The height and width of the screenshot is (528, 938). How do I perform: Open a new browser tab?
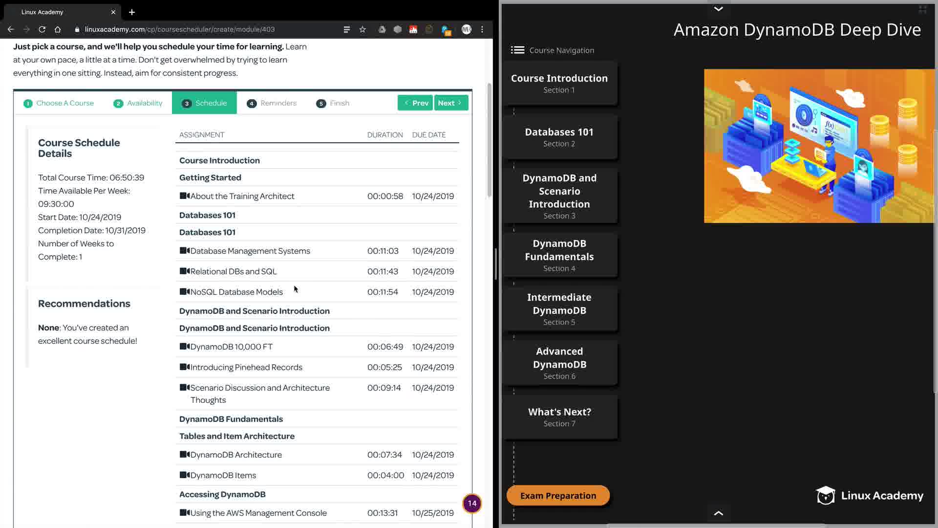132,12
